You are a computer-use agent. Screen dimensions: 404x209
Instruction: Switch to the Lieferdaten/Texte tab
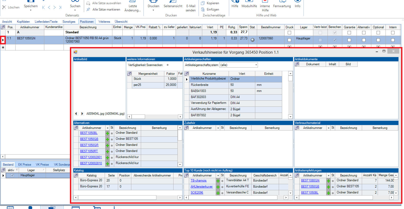tap(46, 22)
